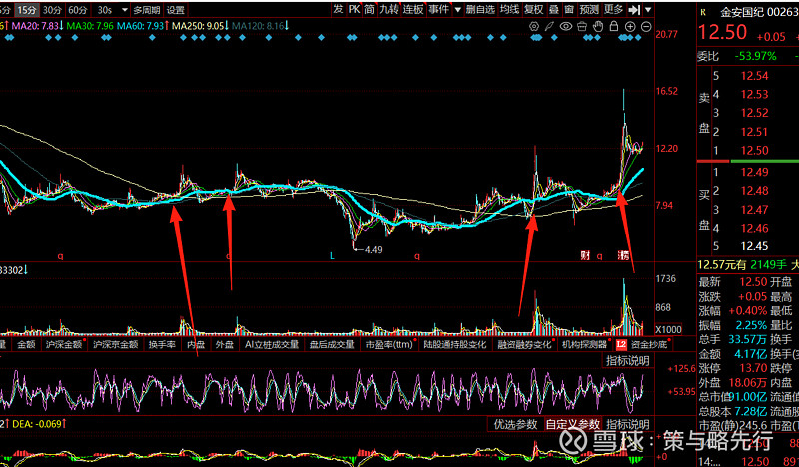Open 指标说明 in the MACD panel
The width and height of the screenshot is (799, 467).
point(628,424)
